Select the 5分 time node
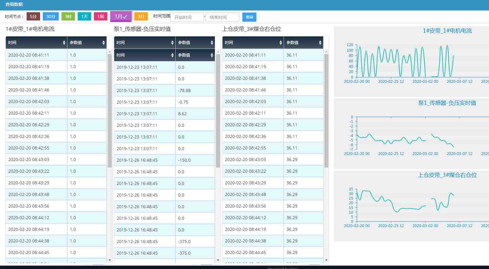489x269 pixels. point(33,17)
